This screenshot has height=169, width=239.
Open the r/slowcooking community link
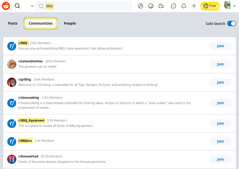29,98
